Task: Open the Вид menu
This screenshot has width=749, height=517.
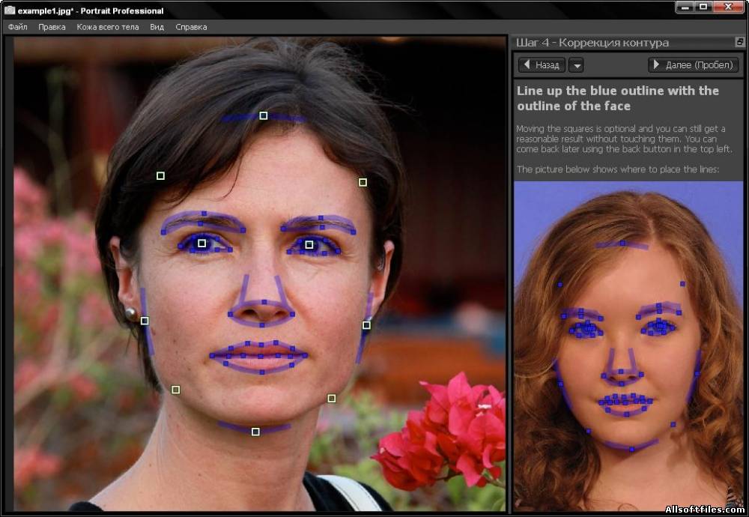Action: (157, 27)
